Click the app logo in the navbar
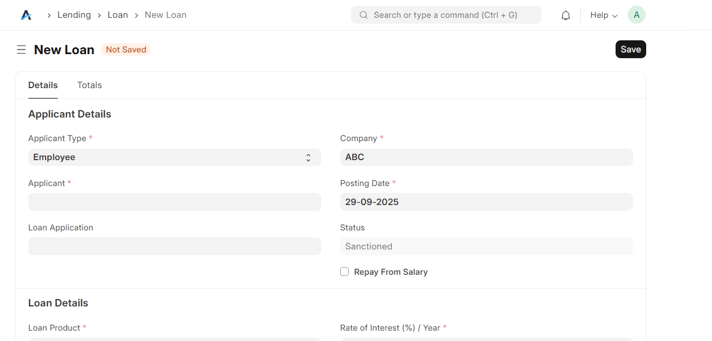The height and width of the screenshot is (341, 712). pos(26,15)
